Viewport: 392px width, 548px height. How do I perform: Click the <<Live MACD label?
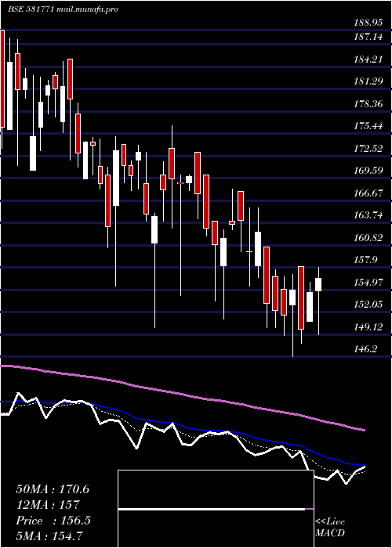(330, 527)
